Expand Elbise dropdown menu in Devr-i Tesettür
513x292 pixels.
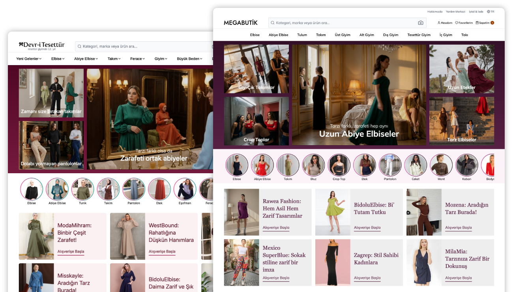(58, 59)
